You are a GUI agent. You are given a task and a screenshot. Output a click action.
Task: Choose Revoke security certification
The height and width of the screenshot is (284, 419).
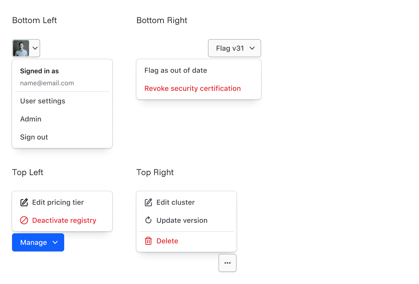coord(192,89)
